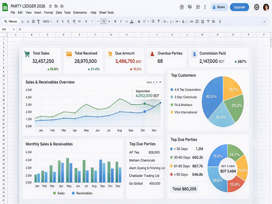Select column A header
This screenshot has width=272, height=204.
[16, 35]
